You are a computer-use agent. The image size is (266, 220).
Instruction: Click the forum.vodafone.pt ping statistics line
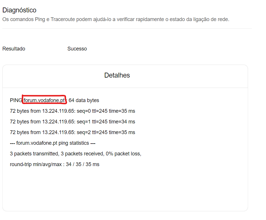(53, 143)
